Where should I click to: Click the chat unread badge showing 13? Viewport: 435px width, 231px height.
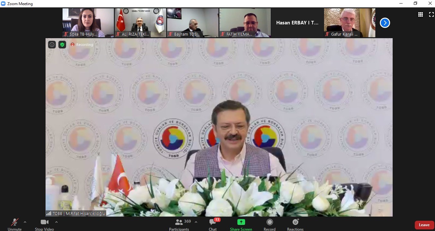217,220
